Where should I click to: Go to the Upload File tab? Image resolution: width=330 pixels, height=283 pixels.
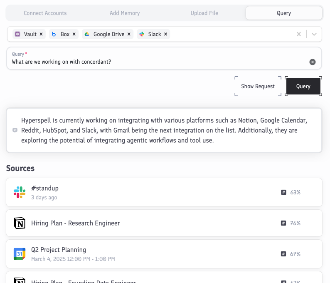204,13
